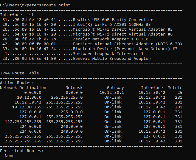Click the Generic Mobile Broadband Adapter entry
Image resolution: width=196 pixels, height=160 pixels.
[112, 58]
